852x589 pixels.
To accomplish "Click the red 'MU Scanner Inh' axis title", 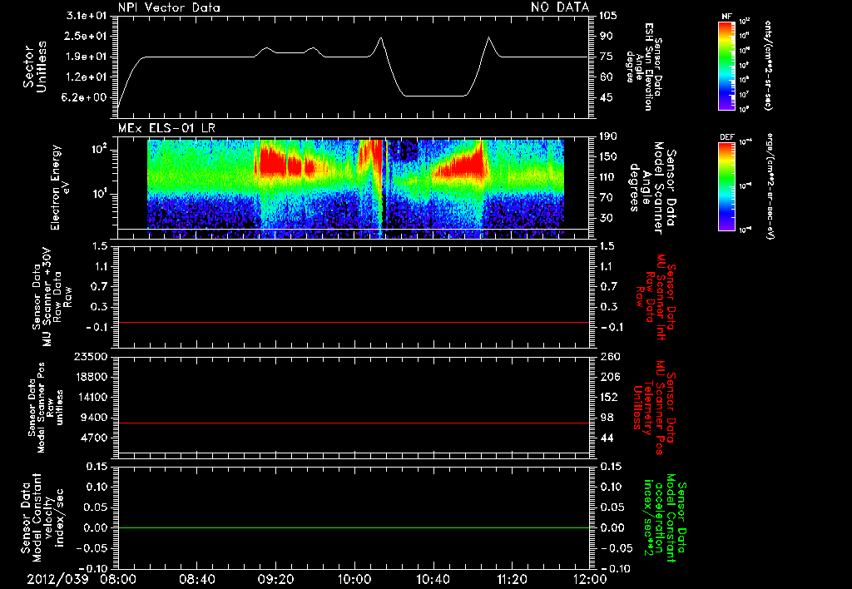I will click(656, 297).
